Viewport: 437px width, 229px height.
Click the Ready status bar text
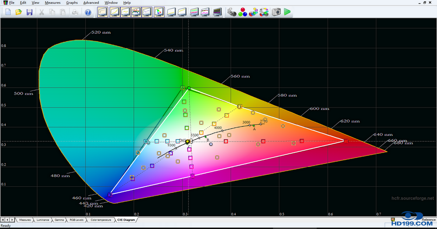pyautogui.click(x=6, y=226)
